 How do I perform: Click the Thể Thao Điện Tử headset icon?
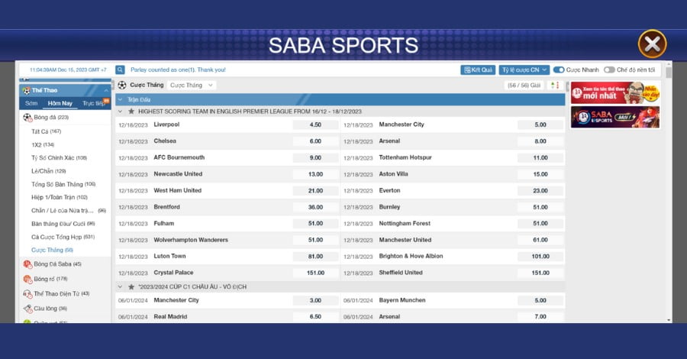coord(27,293)
